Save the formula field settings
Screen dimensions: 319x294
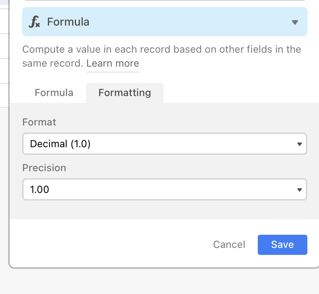[283, 244]
